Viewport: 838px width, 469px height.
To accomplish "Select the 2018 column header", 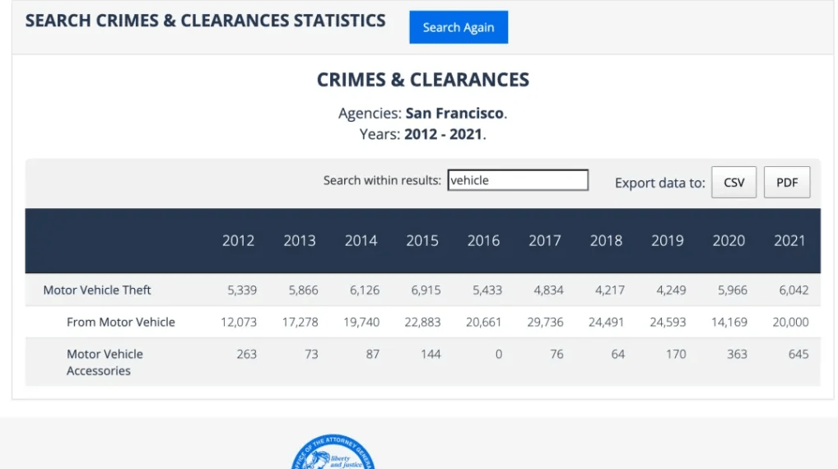I will tap(606, 240).
